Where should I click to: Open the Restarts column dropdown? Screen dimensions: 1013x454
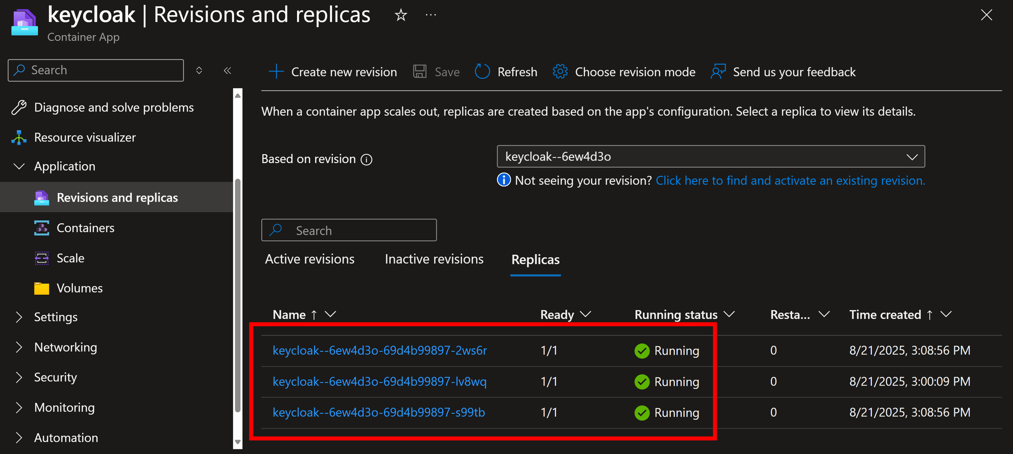click(x=824, y=315)
